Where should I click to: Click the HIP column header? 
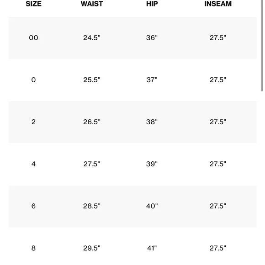point(152,4)
